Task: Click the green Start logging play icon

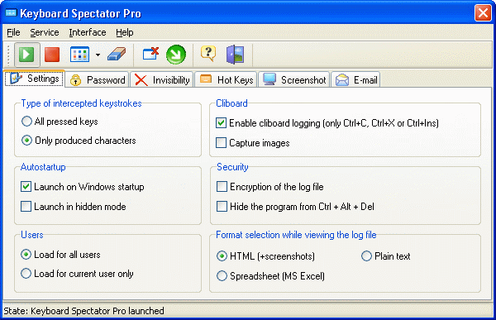Action: 26,55
